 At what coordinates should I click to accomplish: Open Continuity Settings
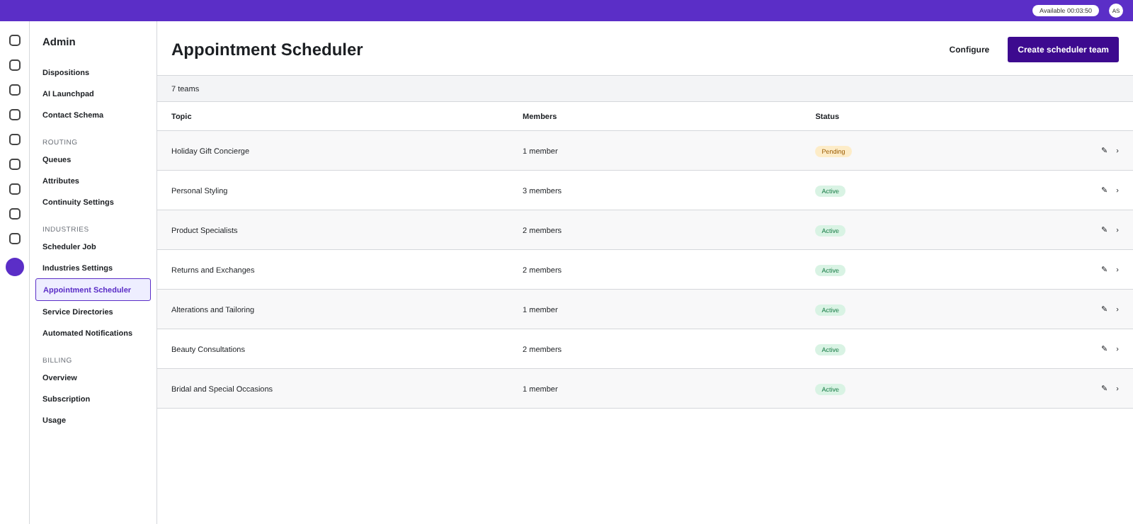pyautogui.click(x=78, y=202)
